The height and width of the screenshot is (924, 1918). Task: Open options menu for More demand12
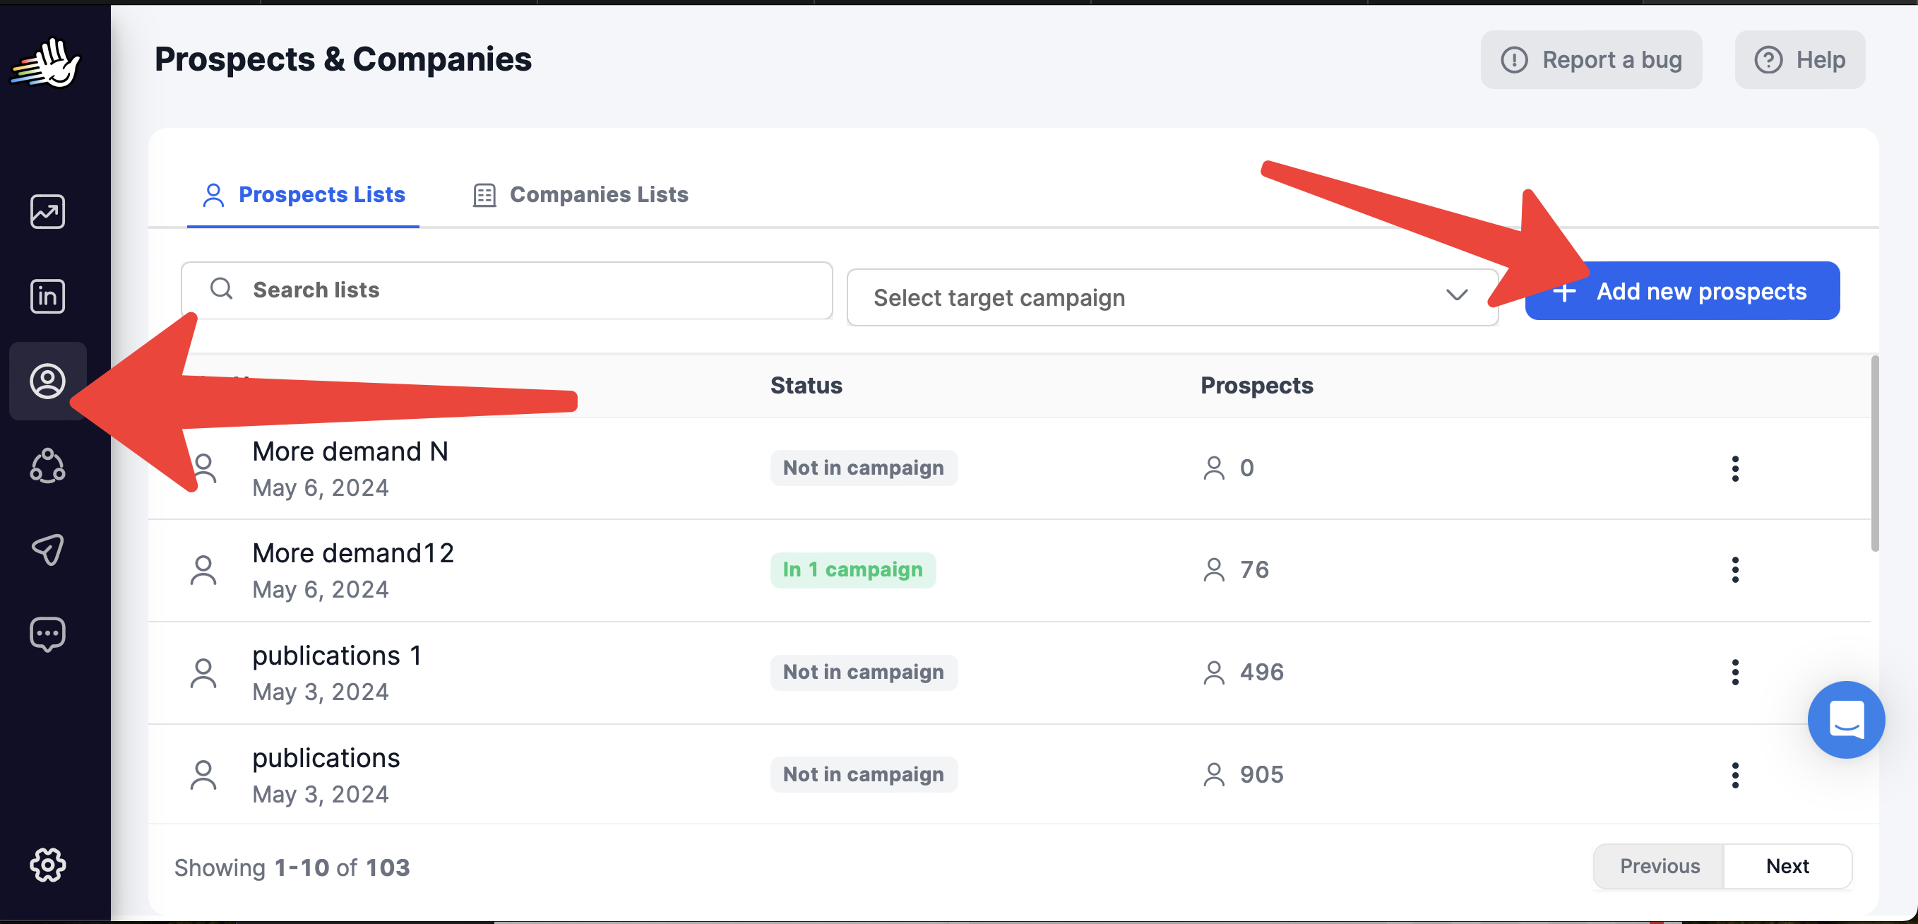(1735, 569)
